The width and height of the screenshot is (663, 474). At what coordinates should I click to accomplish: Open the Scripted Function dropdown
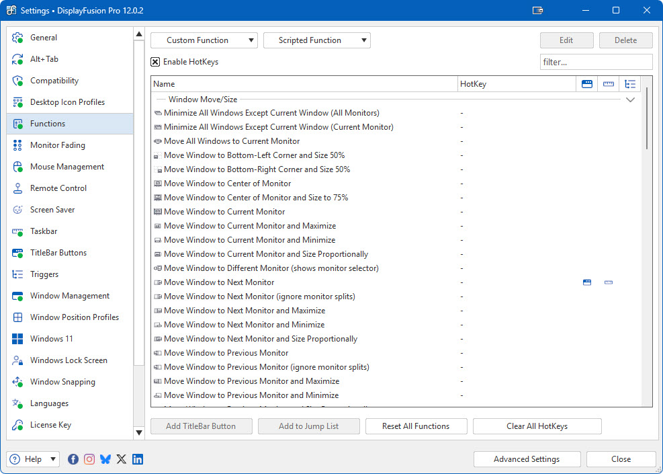click(x=316, y=40)
